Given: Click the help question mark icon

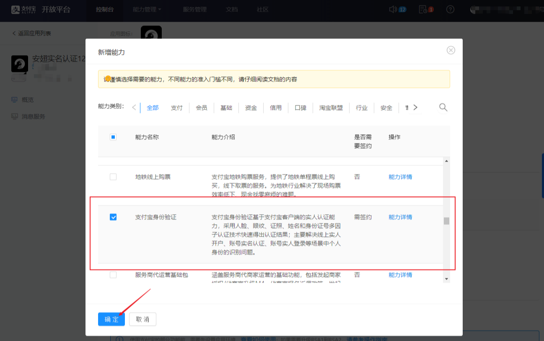Looking at the screenshot, I should tap(450, 9).
